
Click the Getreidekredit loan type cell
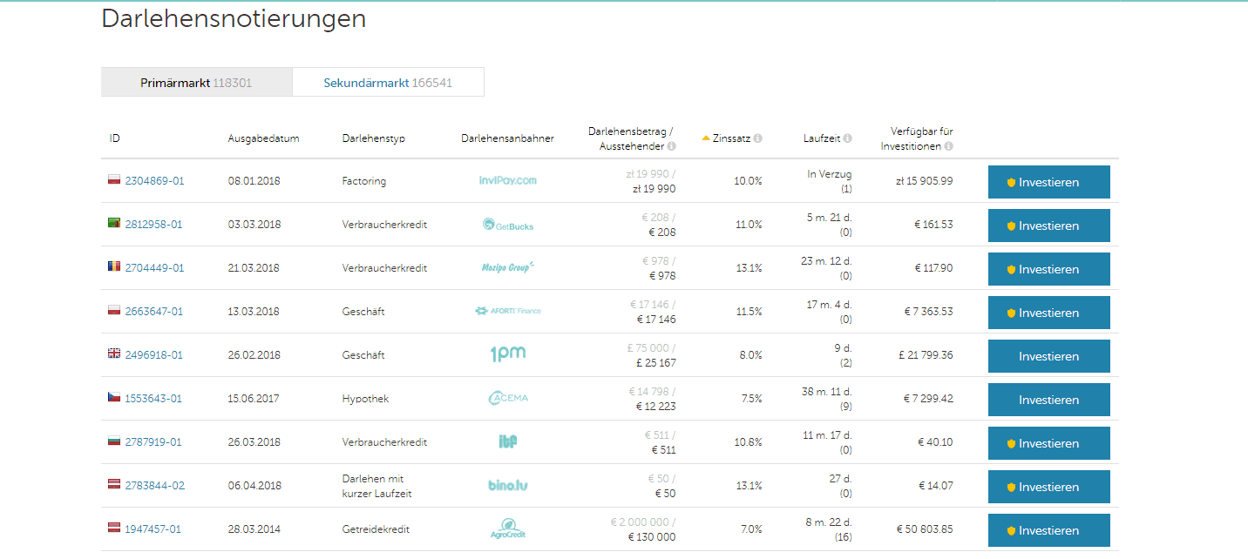[x=376, y=529]
